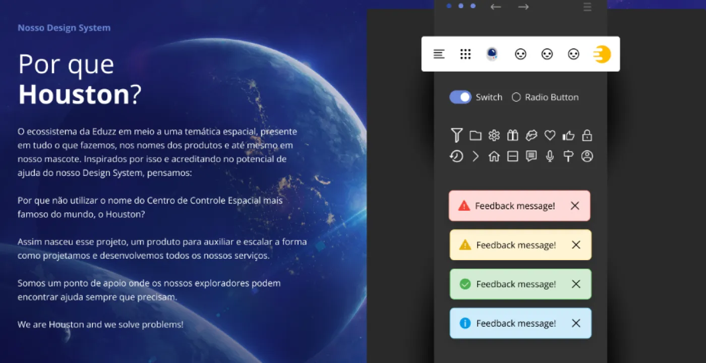Click the right chevron icon
This screenshot has width=706, height=363.
tap(476, 156)
